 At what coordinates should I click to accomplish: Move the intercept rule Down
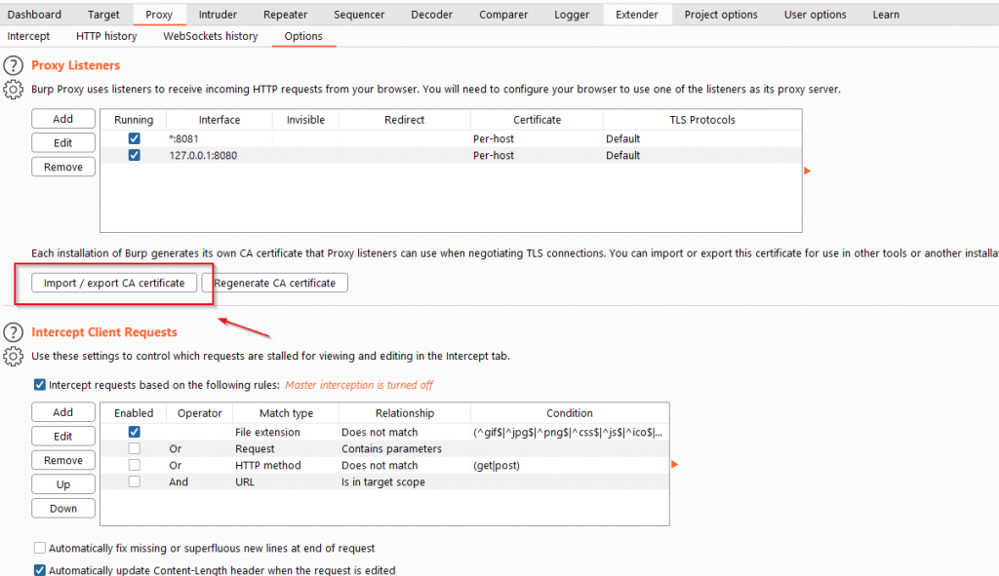pyautogui.click(x=63, y=509)
